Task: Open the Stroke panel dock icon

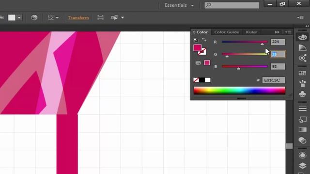Action: pos(302,109)
